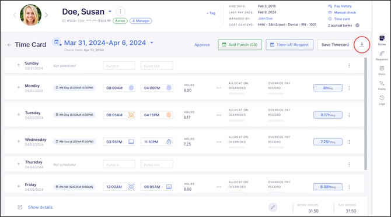Click the pencil edit icon near totals
Screen dimensions: 391x217
(273, 207)
